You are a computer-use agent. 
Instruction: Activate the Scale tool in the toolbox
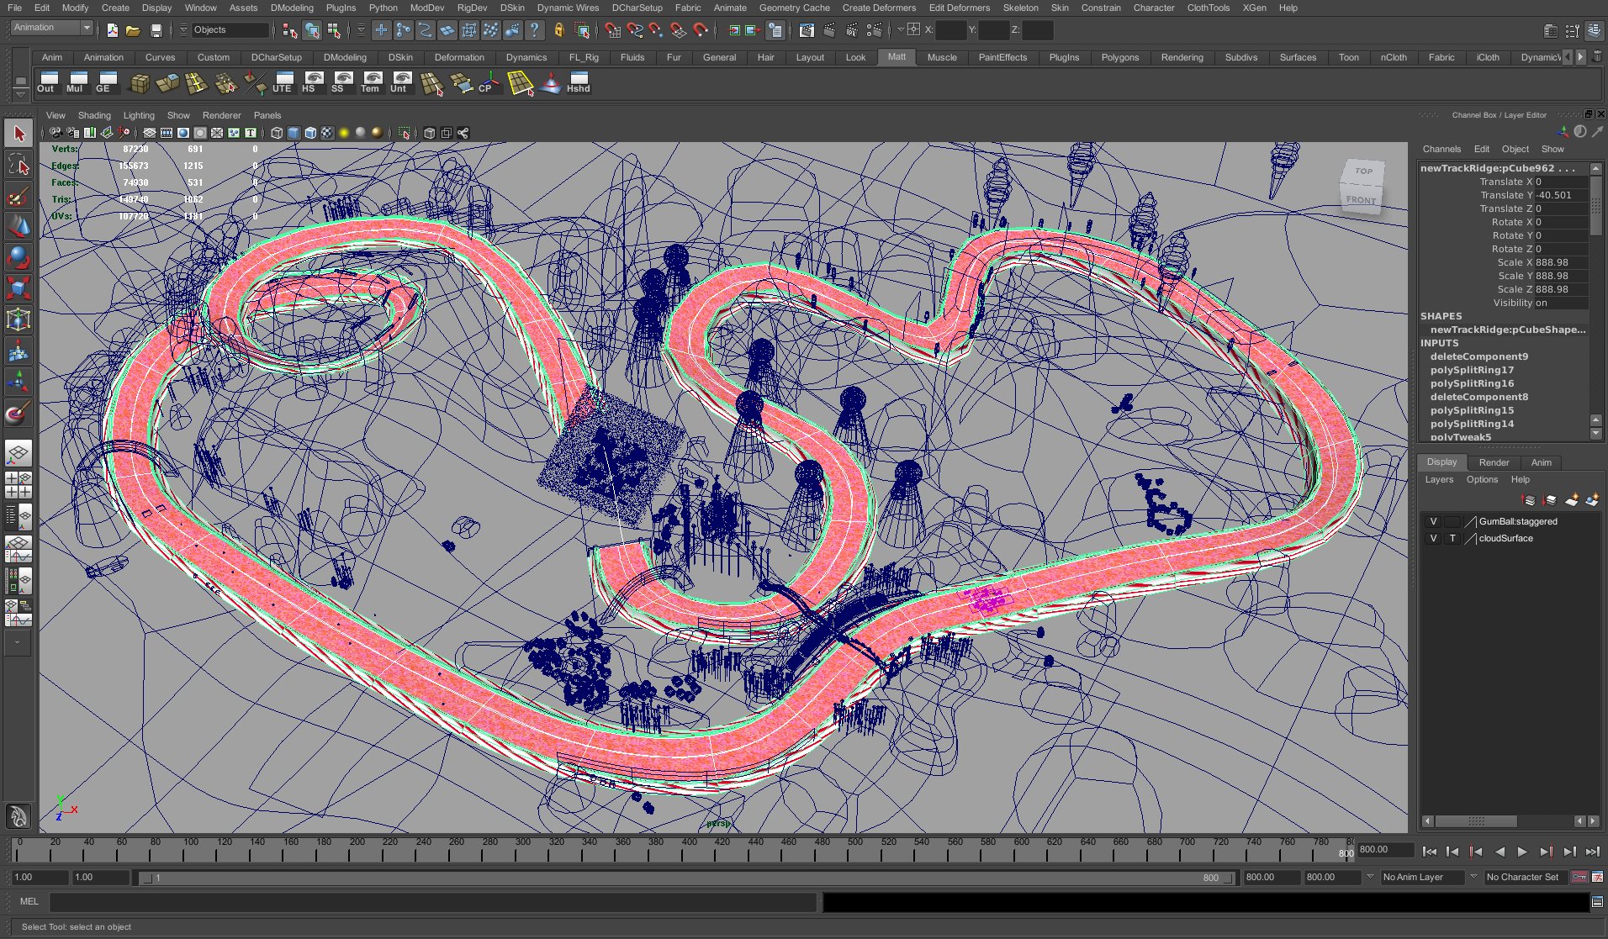[19, 288]
